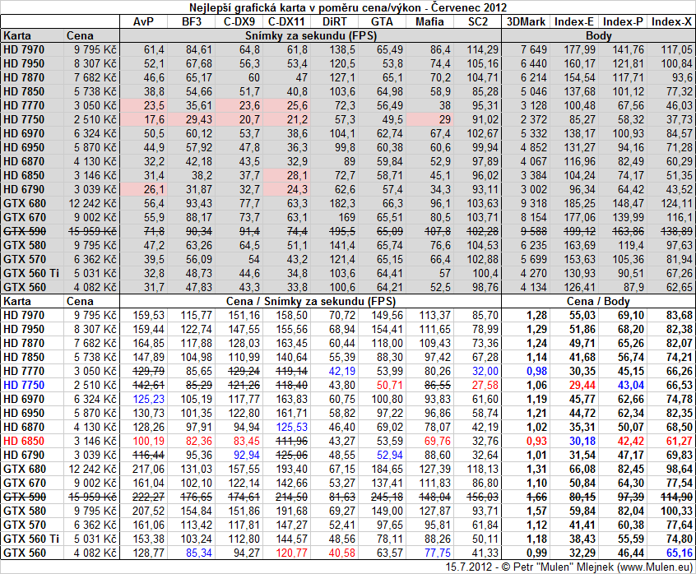Select HD 7970 DiRT value 138,5
Image resolution: width=696 pixels, height=574 pixels.
coord(342,49)
